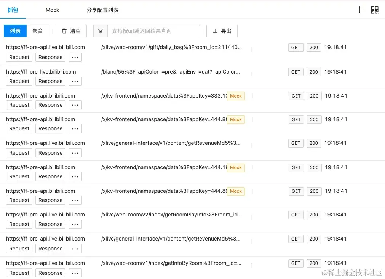
Task: Switch to the Mock tab
Action: click(x=52, y=10)
